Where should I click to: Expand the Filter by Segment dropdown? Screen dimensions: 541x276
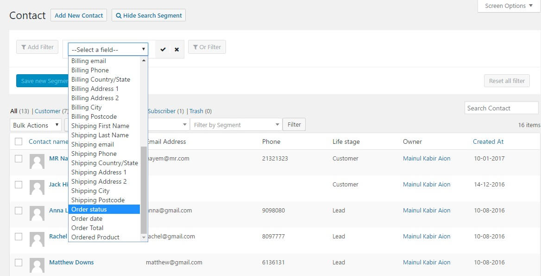[236, 125]
